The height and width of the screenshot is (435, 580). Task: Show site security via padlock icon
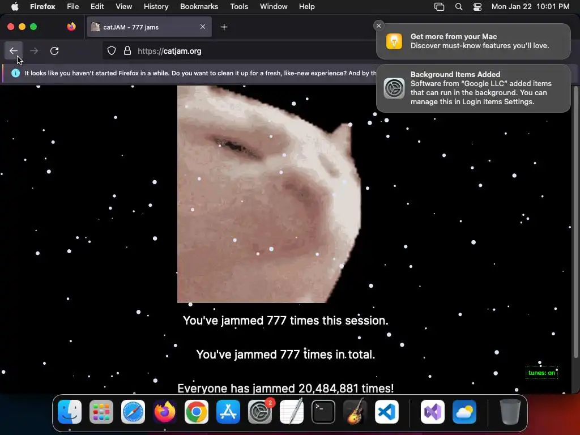[127, 50]
